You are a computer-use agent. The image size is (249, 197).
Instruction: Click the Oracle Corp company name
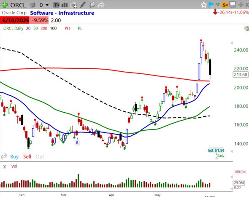click(x=14, y=13)
